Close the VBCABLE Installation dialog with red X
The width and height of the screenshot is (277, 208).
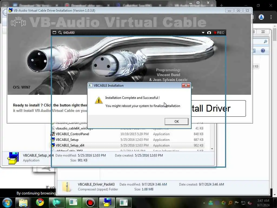(x=186, y=85)
